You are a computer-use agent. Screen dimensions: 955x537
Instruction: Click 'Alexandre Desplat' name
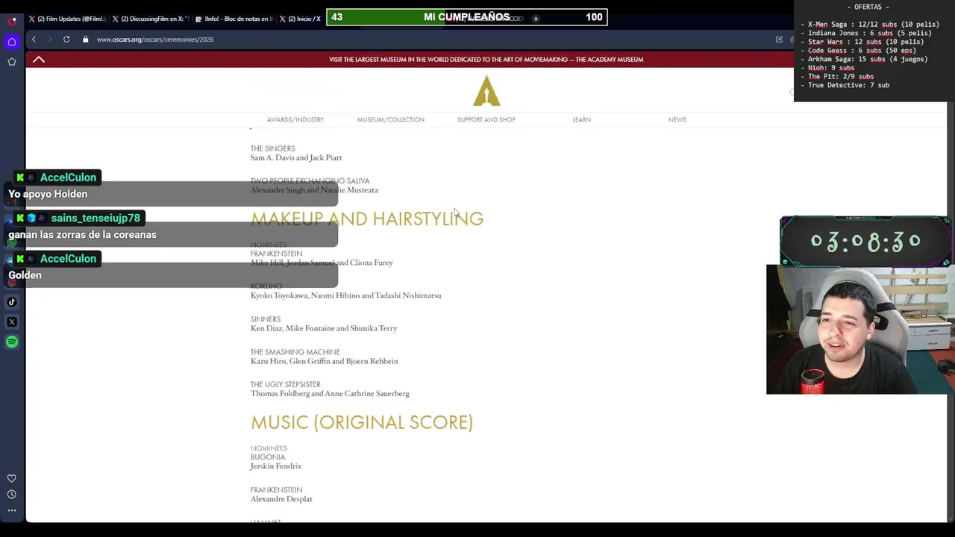(x=281, y=499)
